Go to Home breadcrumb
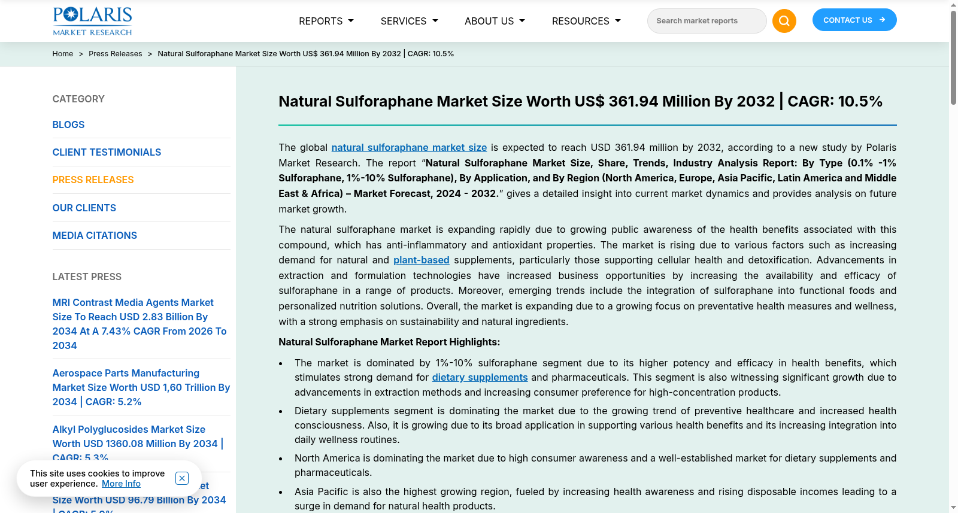The height and width of the screenshot is (513, 958). coord(63,54)
